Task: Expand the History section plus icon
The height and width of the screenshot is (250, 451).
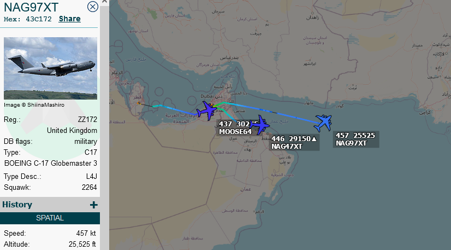Action: [x=94, y=205]
